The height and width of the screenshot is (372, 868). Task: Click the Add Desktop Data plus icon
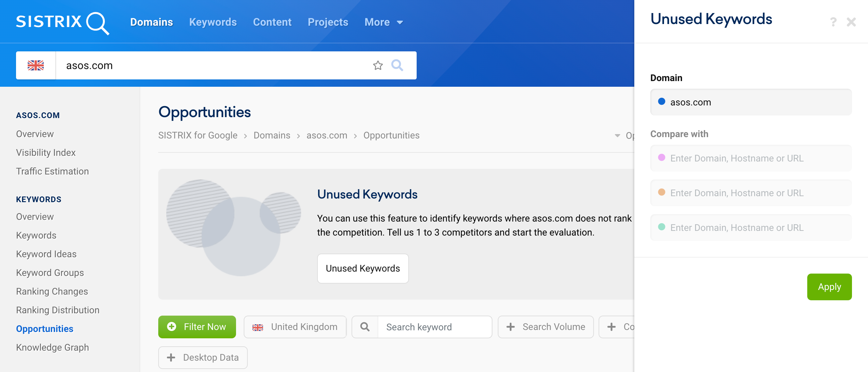(x=172, y=358)
